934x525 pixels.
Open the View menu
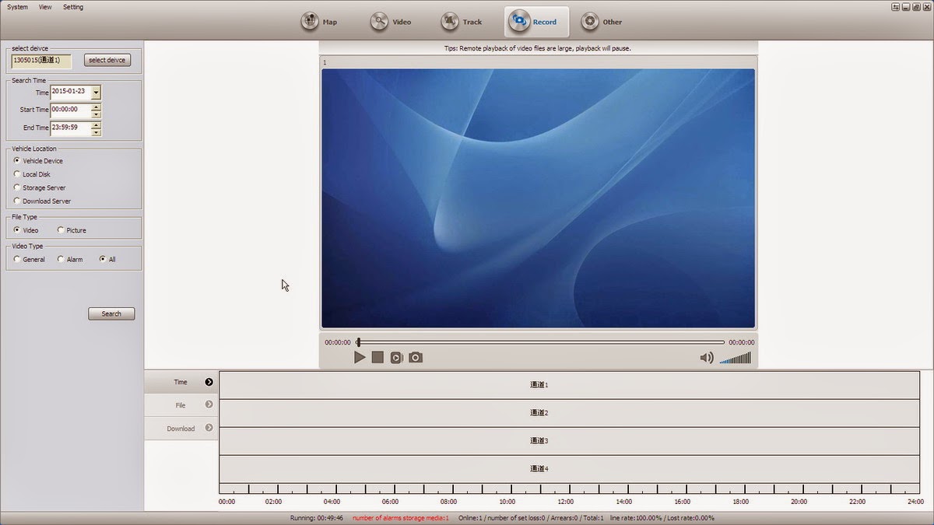click(x=45, y=7)
